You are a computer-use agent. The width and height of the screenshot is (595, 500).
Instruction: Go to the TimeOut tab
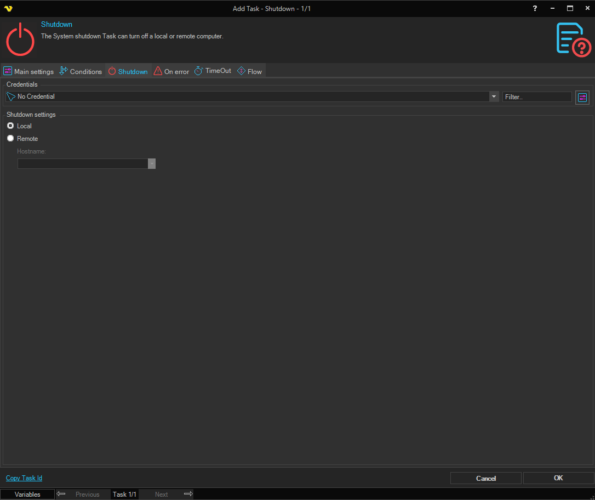[213, 71]
